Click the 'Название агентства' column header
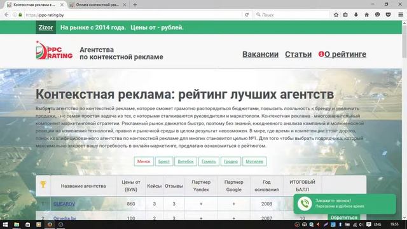 click(x=83, y=186)
